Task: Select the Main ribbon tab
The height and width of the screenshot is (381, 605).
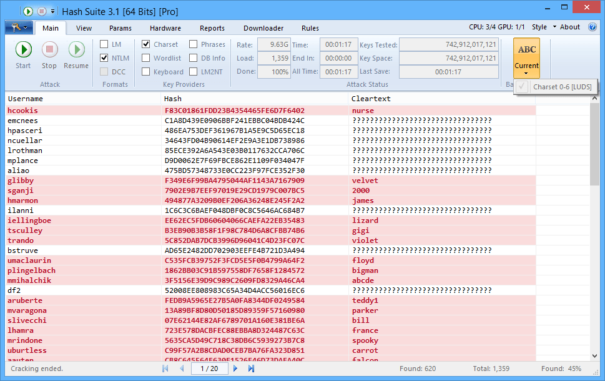Action: pos(51,28)
